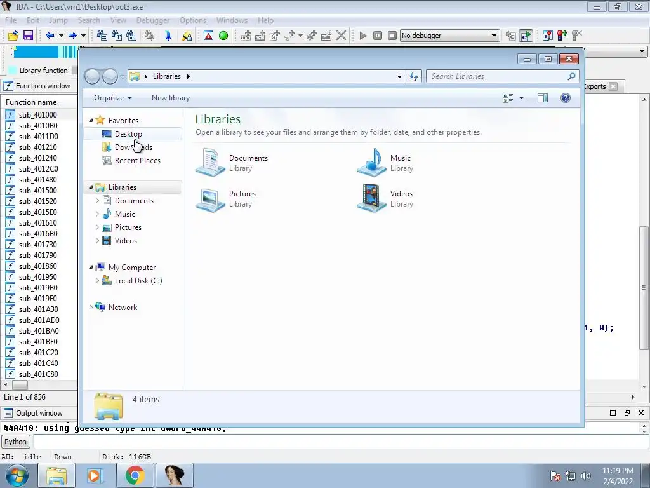
Task: Click the Terminate process stop button
Action: pyautogui.click(x=392, y=36)
